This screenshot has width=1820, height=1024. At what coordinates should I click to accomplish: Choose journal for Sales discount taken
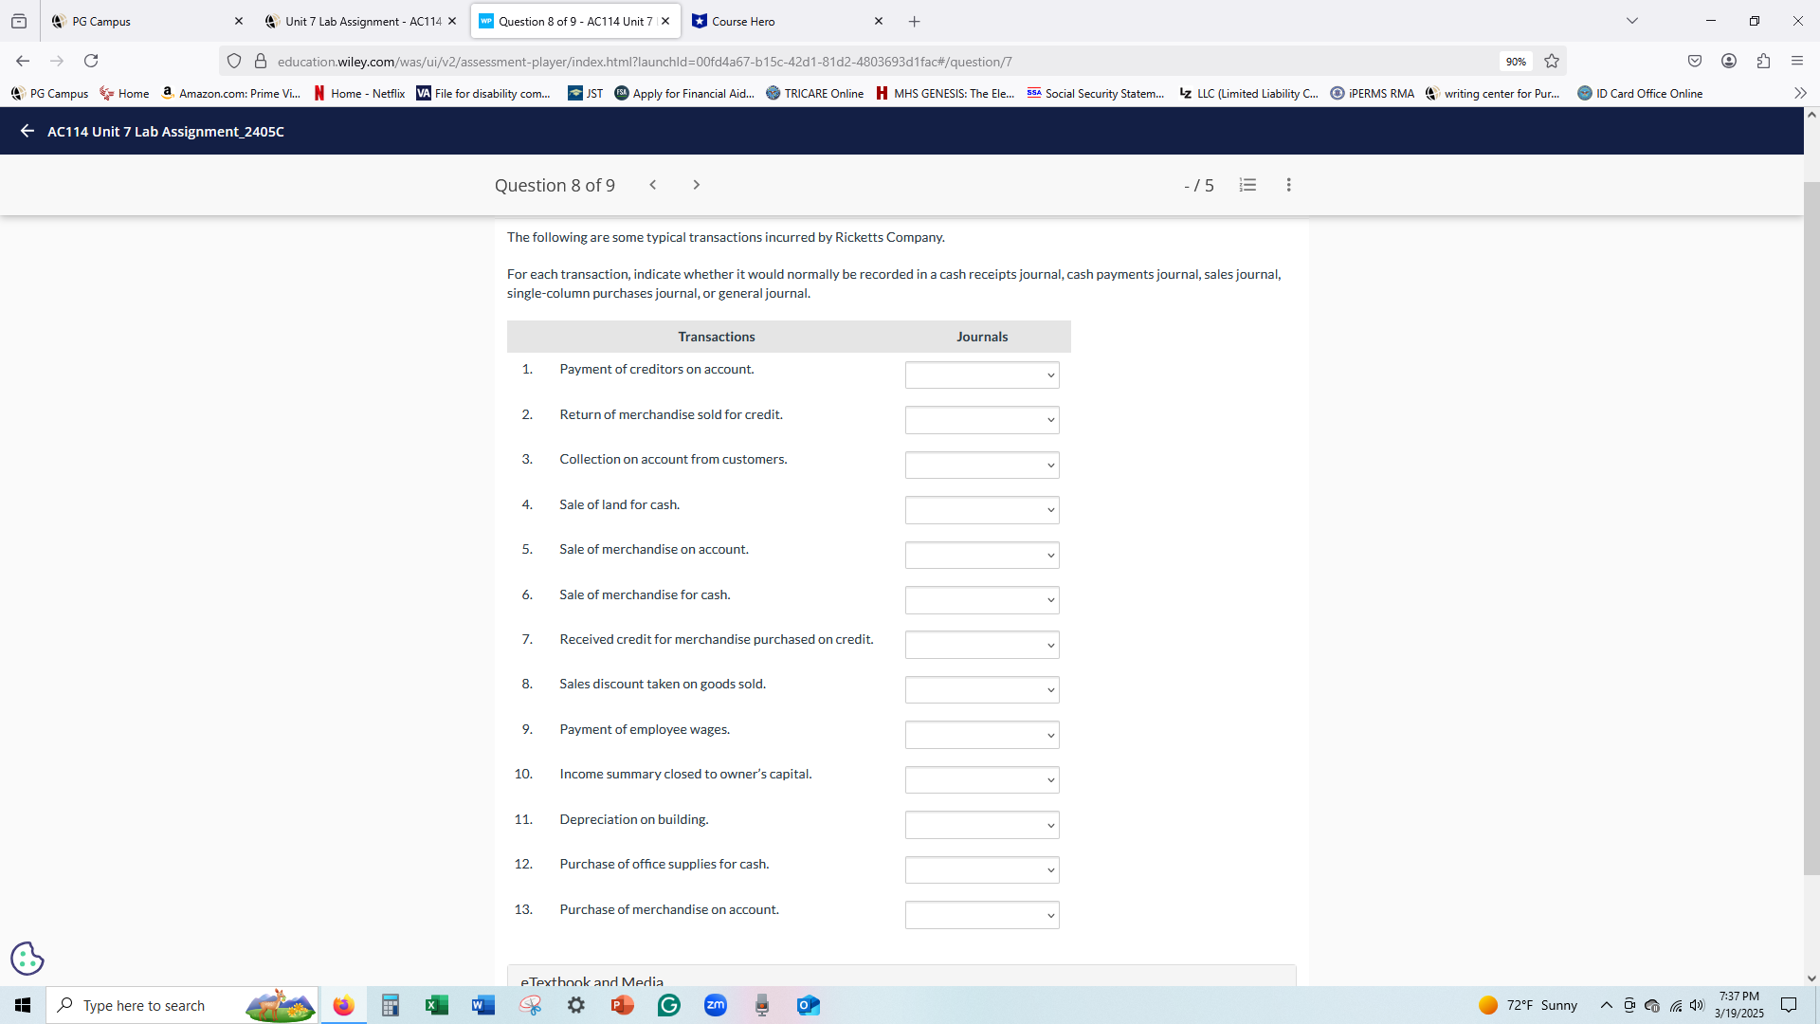(981, 690)
